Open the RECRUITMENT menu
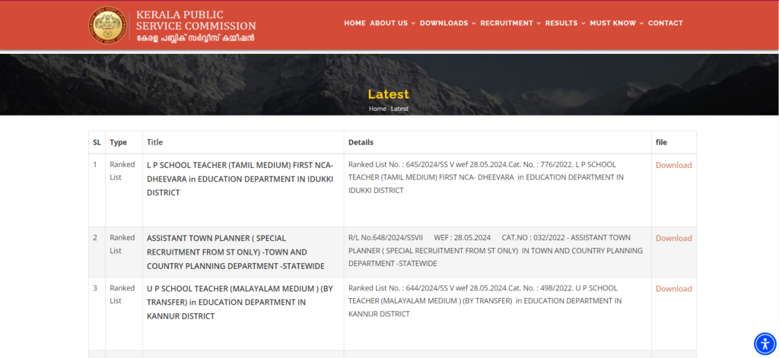This screenshot has height=358, width=779. coord(507,23)
